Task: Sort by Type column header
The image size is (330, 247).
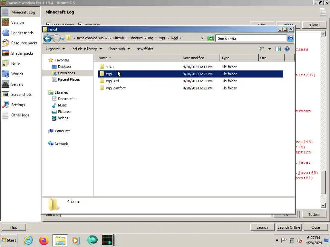Action: [x=239, y=58]
